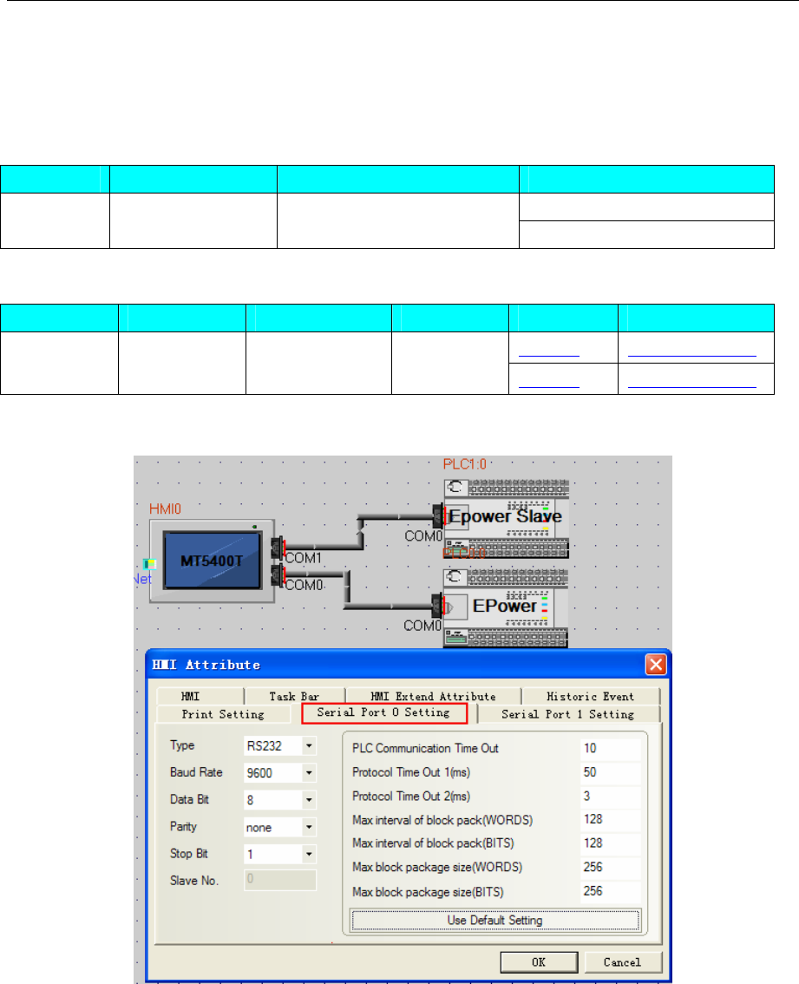Click COM0 connector on EPower device
The image size is (799, 984).
[438, 607]
